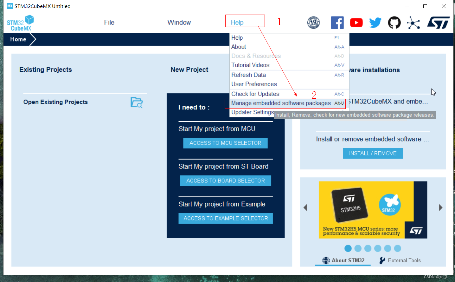Choose Help F1 entry in dropdown
455x282 pixels.
pyautogui.click(x=289, y=38)
